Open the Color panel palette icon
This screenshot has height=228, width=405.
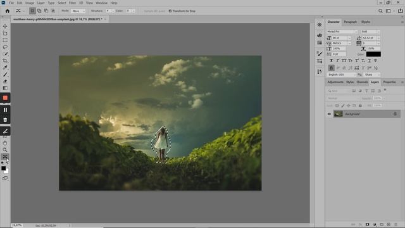coord(320,35)
